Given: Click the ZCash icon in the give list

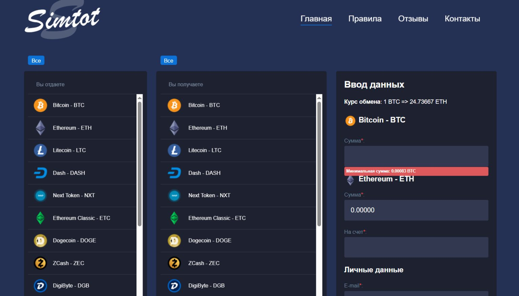Looking at the screenshot, I should click(41, 263).
